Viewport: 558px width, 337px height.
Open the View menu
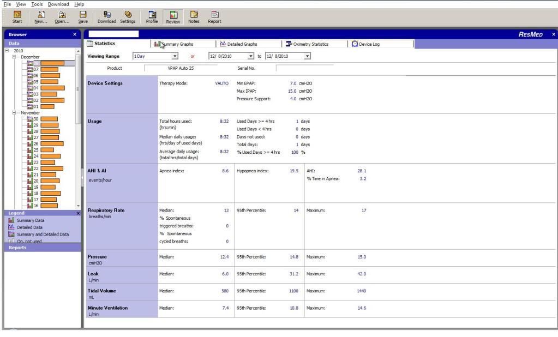tap(21, 4)
